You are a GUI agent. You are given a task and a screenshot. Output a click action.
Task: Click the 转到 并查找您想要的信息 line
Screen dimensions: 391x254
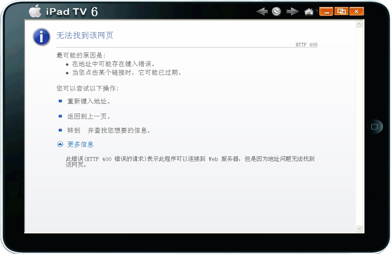pyautogui.click(x=109, y=130)
